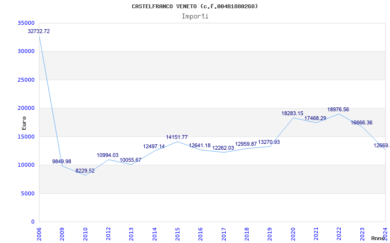Select the 18976.56 data label
Image resolution: width=390 pixels, height=243 pixels.
click(x=338, y=109)
